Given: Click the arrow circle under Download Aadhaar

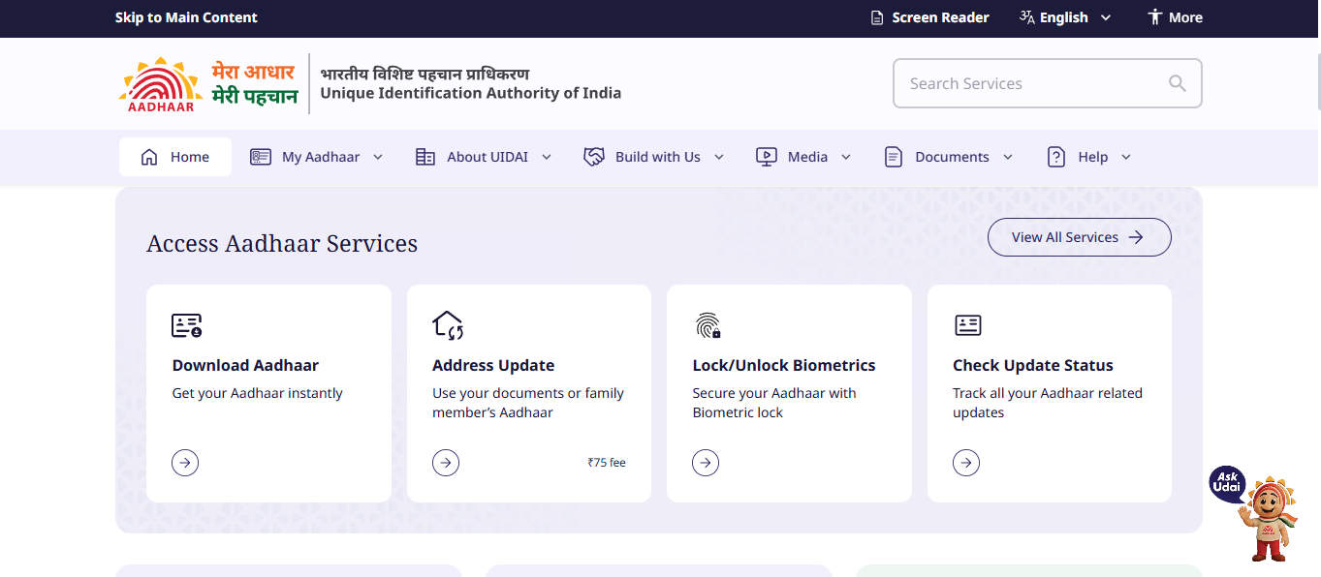Looking at the screenshot, I should [x=185, y=463].
